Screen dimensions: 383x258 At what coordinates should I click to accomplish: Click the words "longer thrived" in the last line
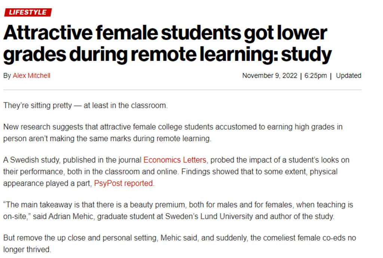point(27,249)
